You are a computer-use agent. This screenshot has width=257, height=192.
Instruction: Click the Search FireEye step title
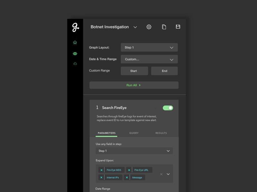114,108
